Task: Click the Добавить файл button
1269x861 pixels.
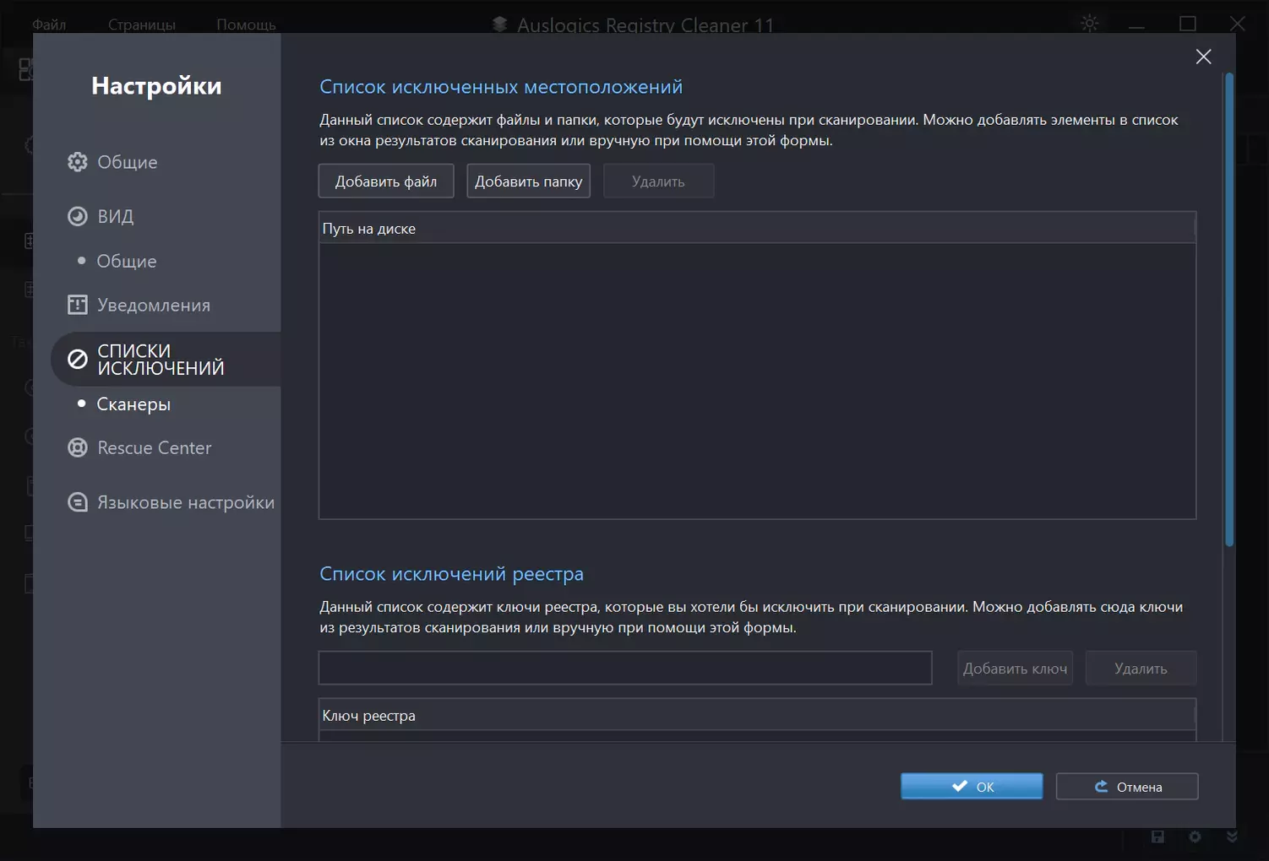Action: (386, 181)
